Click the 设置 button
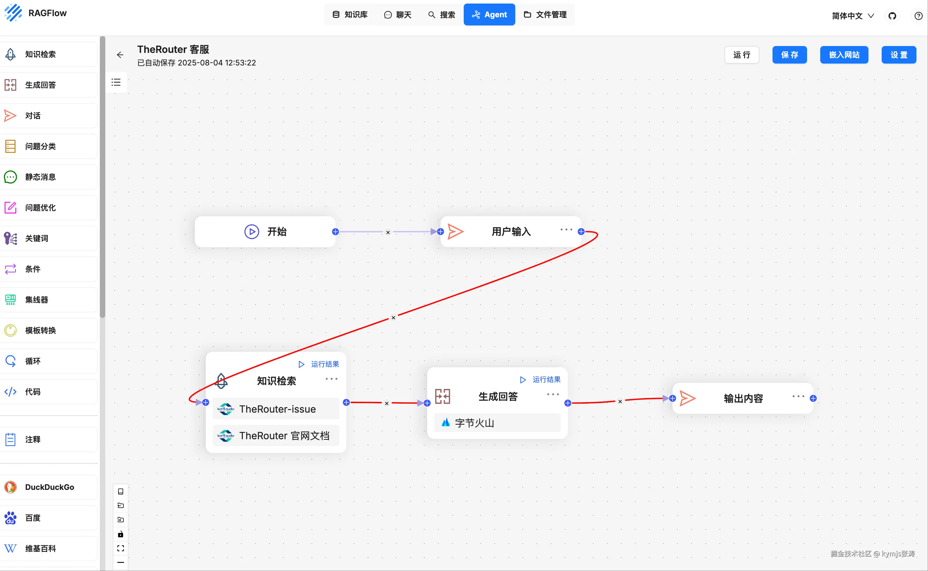This screenshot has width=928, height=571. tap(898, 55)
